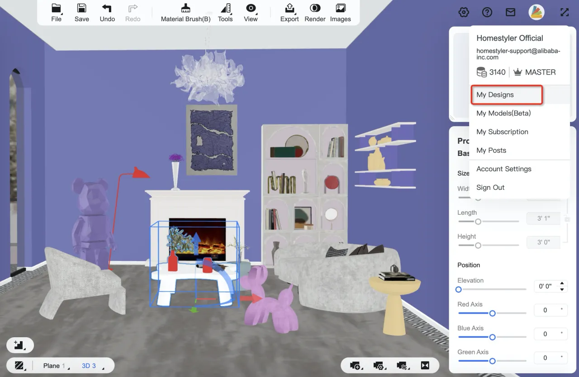
Task: Click the Red Axis slider handle
Action: (x=492, y=313)
